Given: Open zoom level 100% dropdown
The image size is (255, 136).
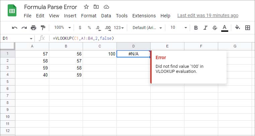Looking at the screenshot, I should coord(63,28).
